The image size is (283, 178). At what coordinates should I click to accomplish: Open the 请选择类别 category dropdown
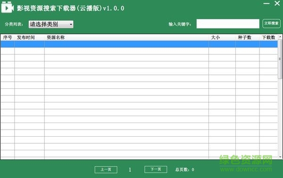pos(51,24)
